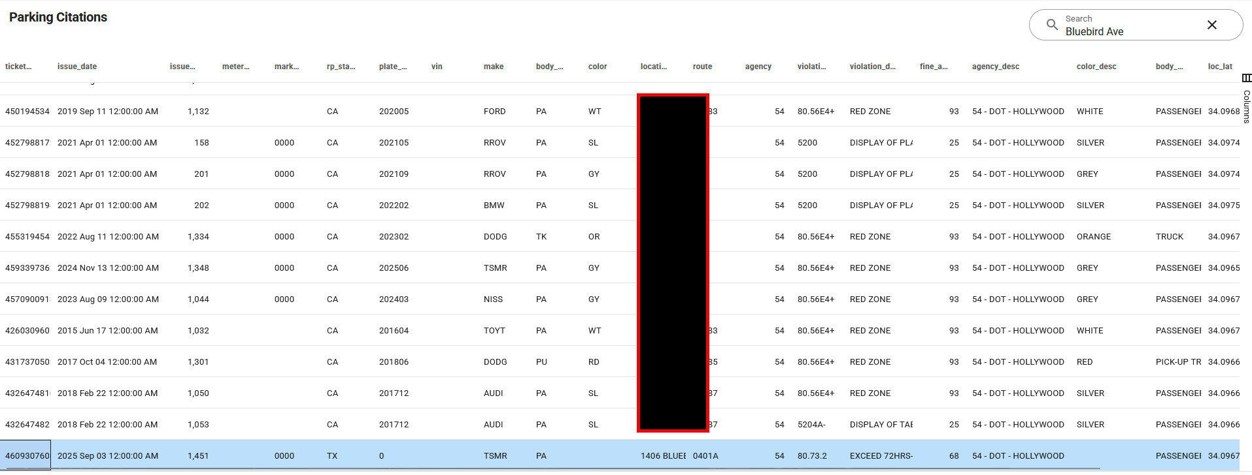Image resolution: width=1252 pixels, height=475 pixels.
Task: Click the PICK-UP TR body description cell
Action: tap(1177, 362)
